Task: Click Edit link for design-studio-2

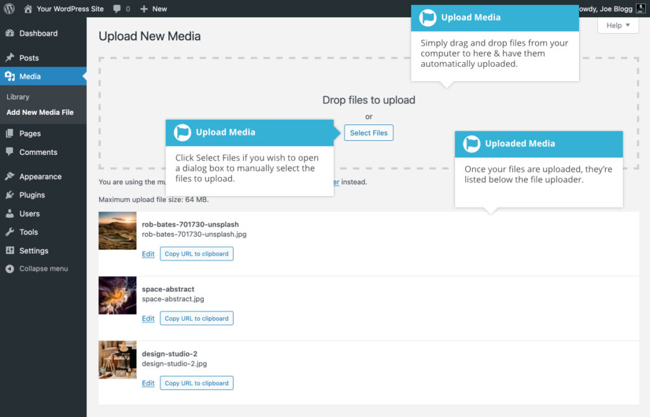Action: (x=148, y=383)
